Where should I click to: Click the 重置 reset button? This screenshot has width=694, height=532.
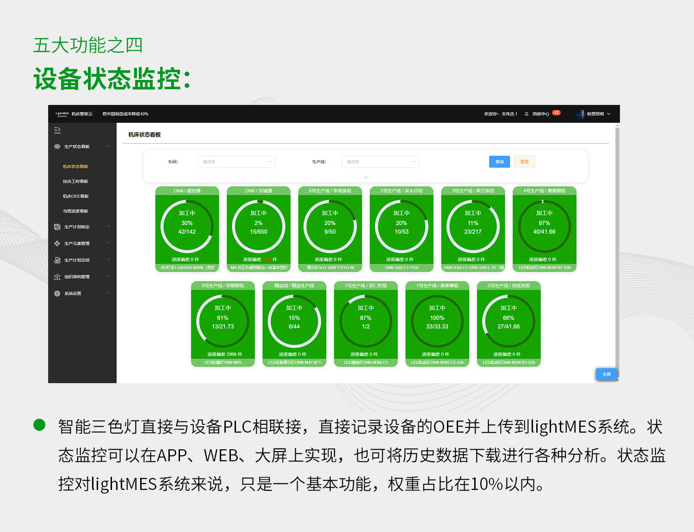click(524, 162)
